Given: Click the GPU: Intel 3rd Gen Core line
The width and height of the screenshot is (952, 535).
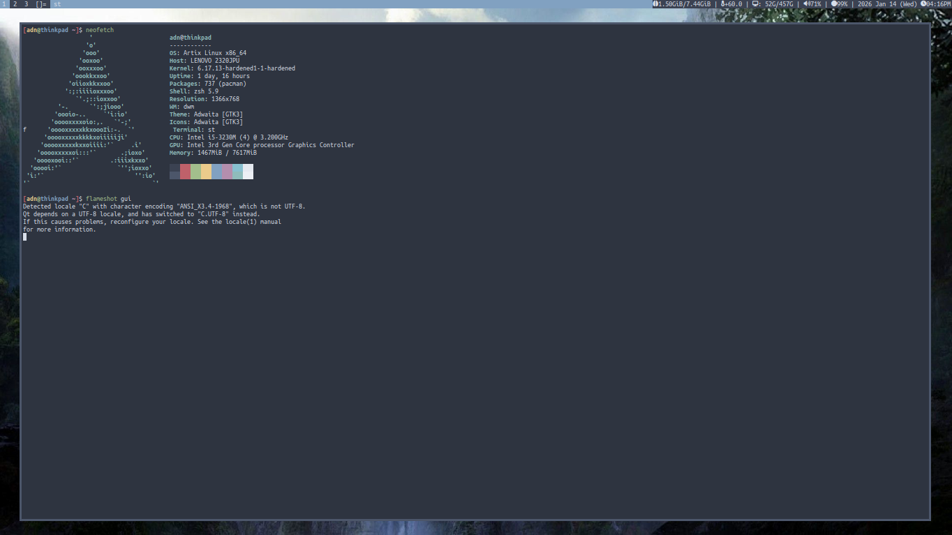Looking at the screenshot, I should click(x=262, y=145).
